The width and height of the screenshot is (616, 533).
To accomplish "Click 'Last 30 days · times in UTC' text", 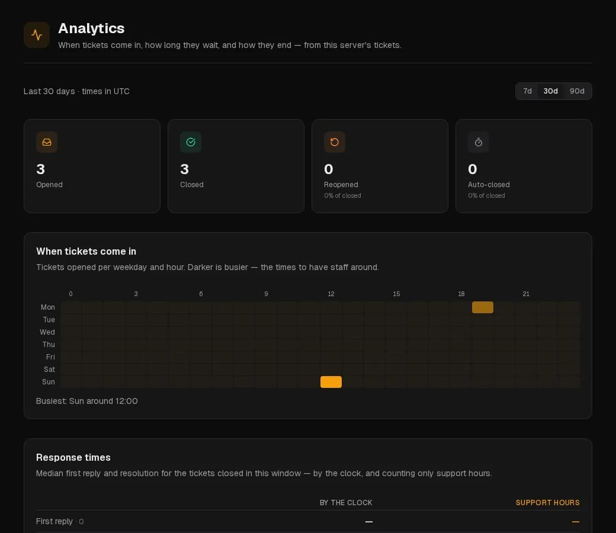I will (76, 91).
